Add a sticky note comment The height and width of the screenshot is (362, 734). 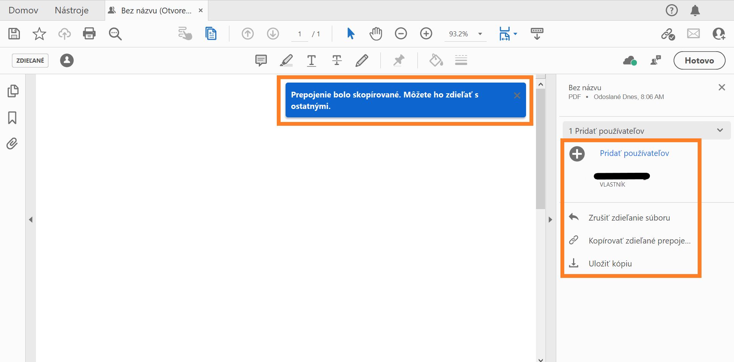(x=261, y=60)
